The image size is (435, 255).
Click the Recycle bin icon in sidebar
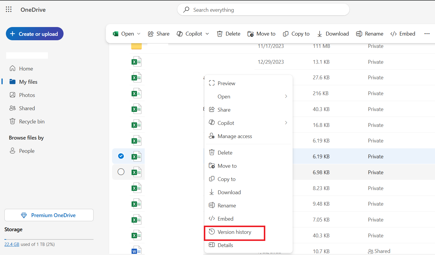[12, 121]
